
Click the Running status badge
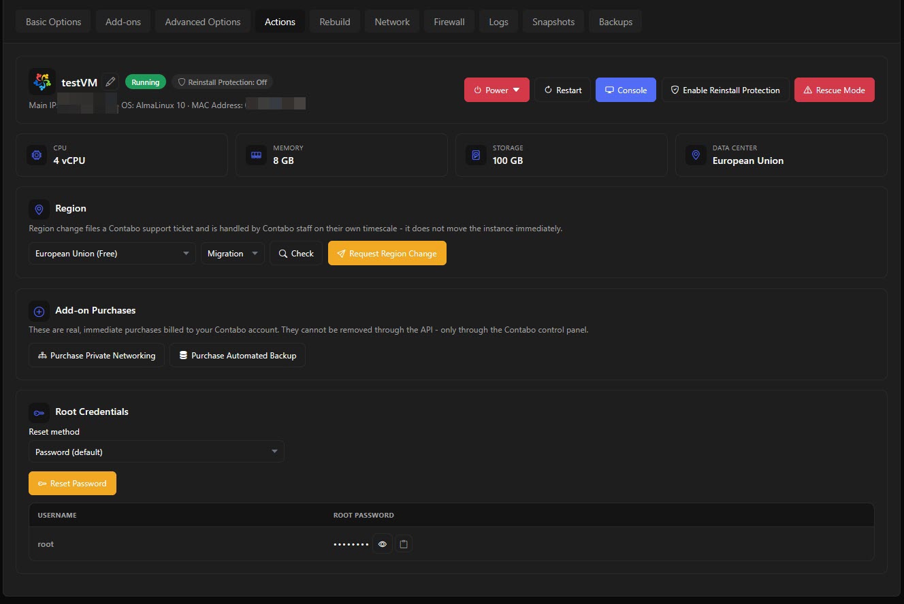point(146,82)
